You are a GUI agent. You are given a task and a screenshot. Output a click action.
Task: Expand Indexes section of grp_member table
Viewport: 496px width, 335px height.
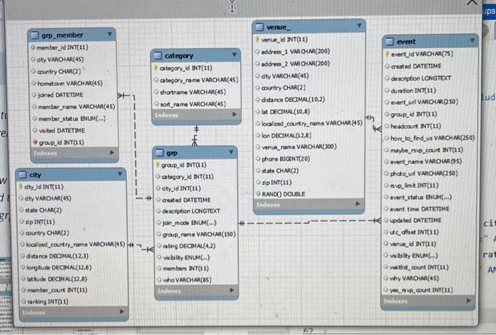[112, 153]
